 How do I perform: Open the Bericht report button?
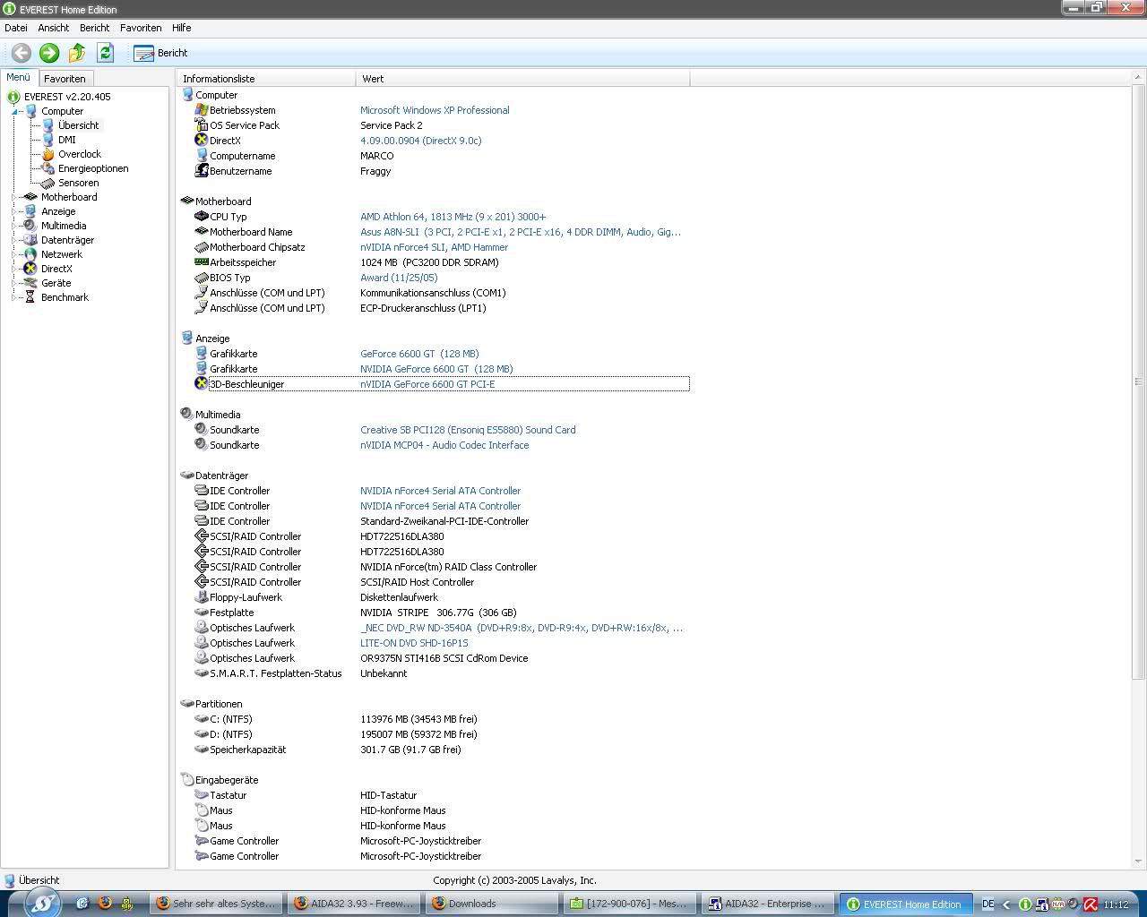pos(161,53)
